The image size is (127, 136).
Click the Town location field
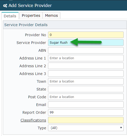click(86, 81)
